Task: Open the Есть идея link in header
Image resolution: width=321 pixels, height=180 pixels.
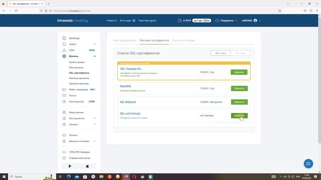Action: [125, 20]
